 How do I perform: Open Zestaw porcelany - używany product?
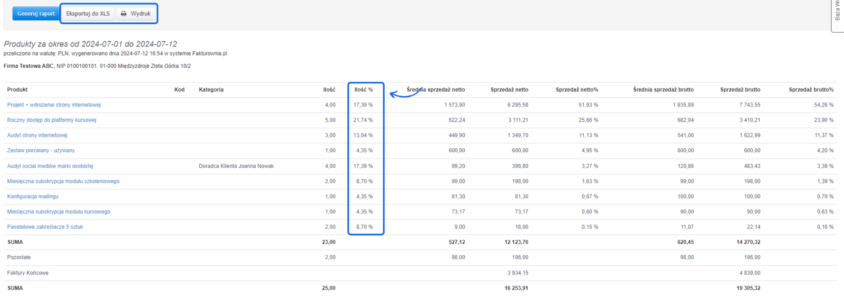point(41,150)
